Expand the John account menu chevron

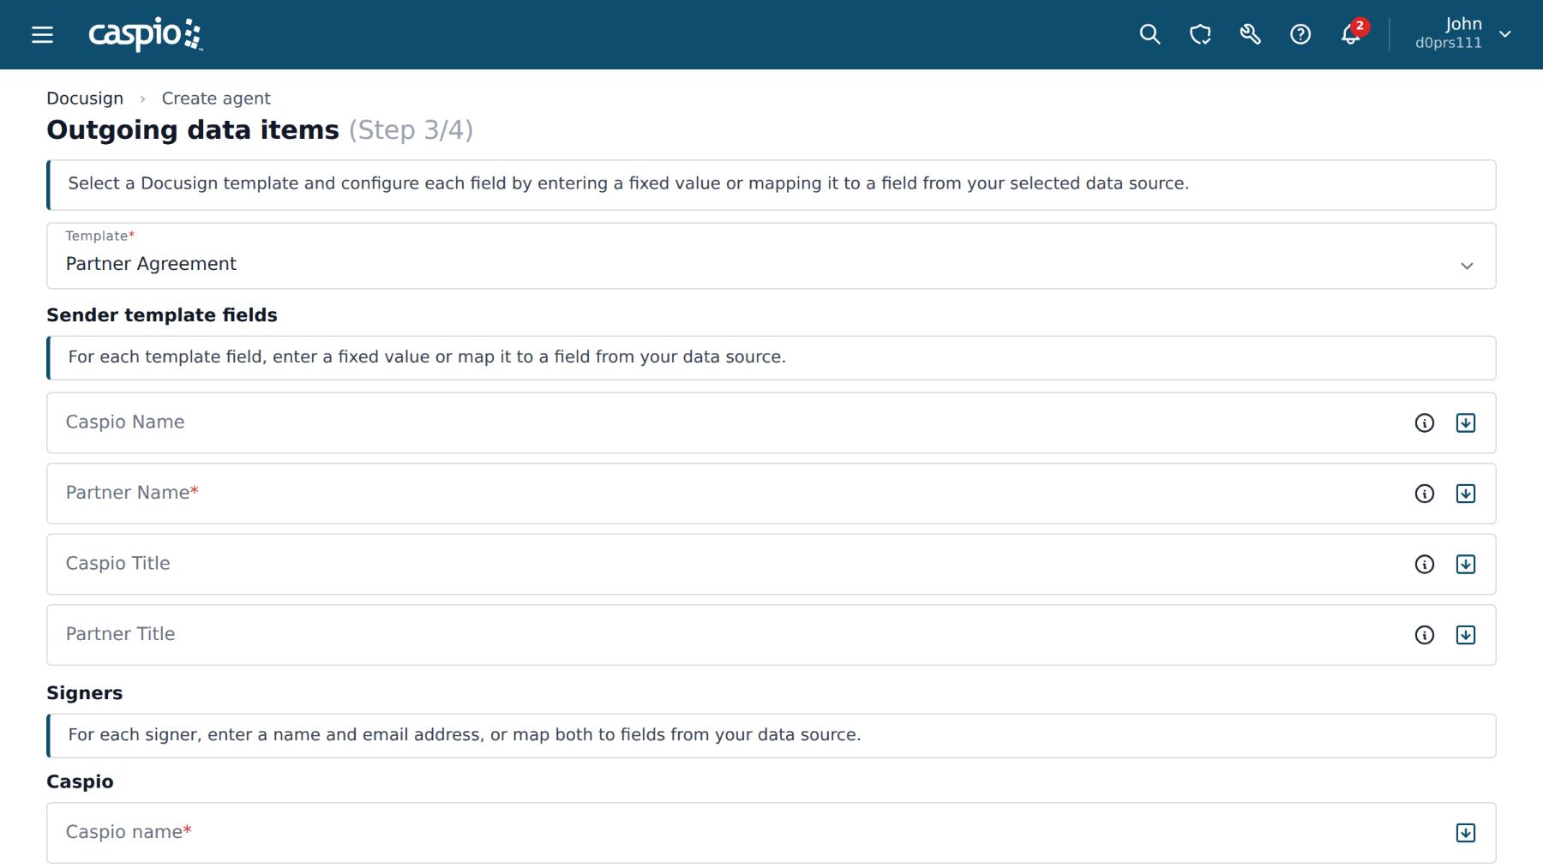click(1504, 34)
